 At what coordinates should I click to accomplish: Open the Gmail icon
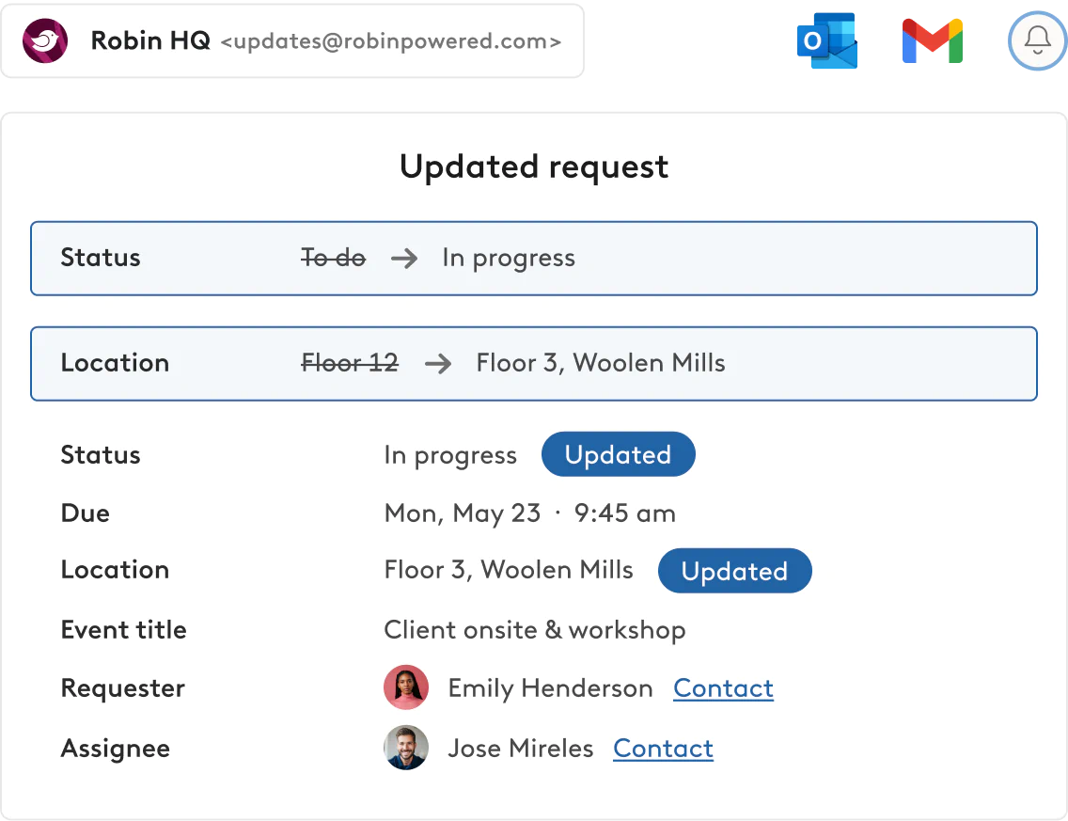[933, 41]
